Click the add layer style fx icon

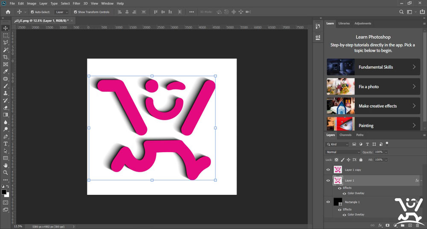click(x=380, y=225)
